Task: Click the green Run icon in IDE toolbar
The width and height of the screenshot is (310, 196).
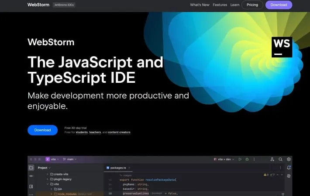Action: [239, 159]
